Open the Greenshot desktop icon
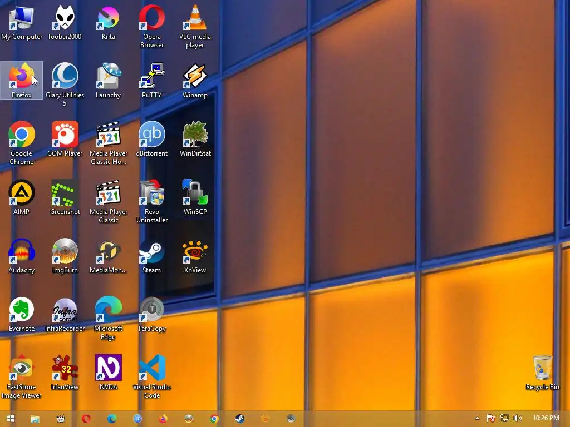570x427 pixels. [65, 197]
